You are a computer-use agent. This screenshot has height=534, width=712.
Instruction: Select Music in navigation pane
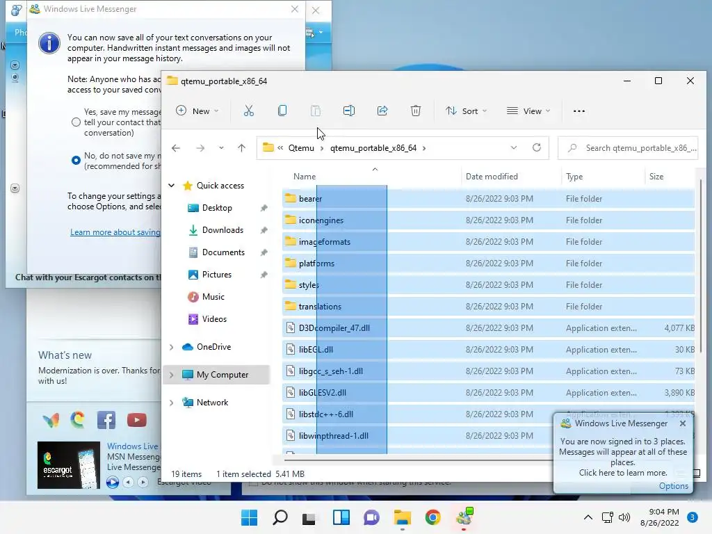213,296
